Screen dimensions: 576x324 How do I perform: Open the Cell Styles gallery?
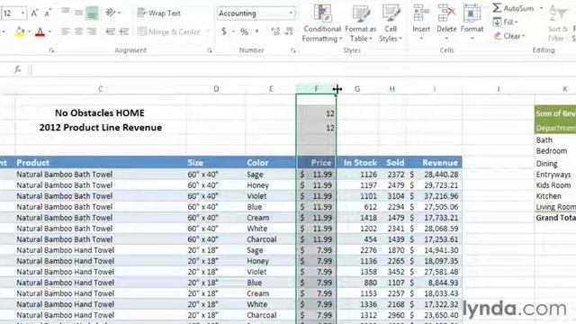tap(391, 22)
